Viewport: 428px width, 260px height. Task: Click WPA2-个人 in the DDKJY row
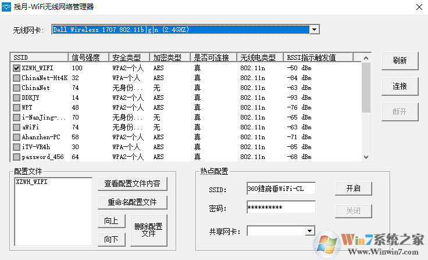128,98
